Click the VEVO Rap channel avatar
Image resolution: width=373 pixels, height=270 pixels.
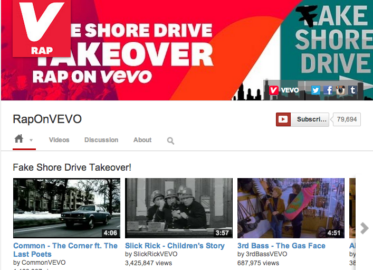tap(42, 29)
